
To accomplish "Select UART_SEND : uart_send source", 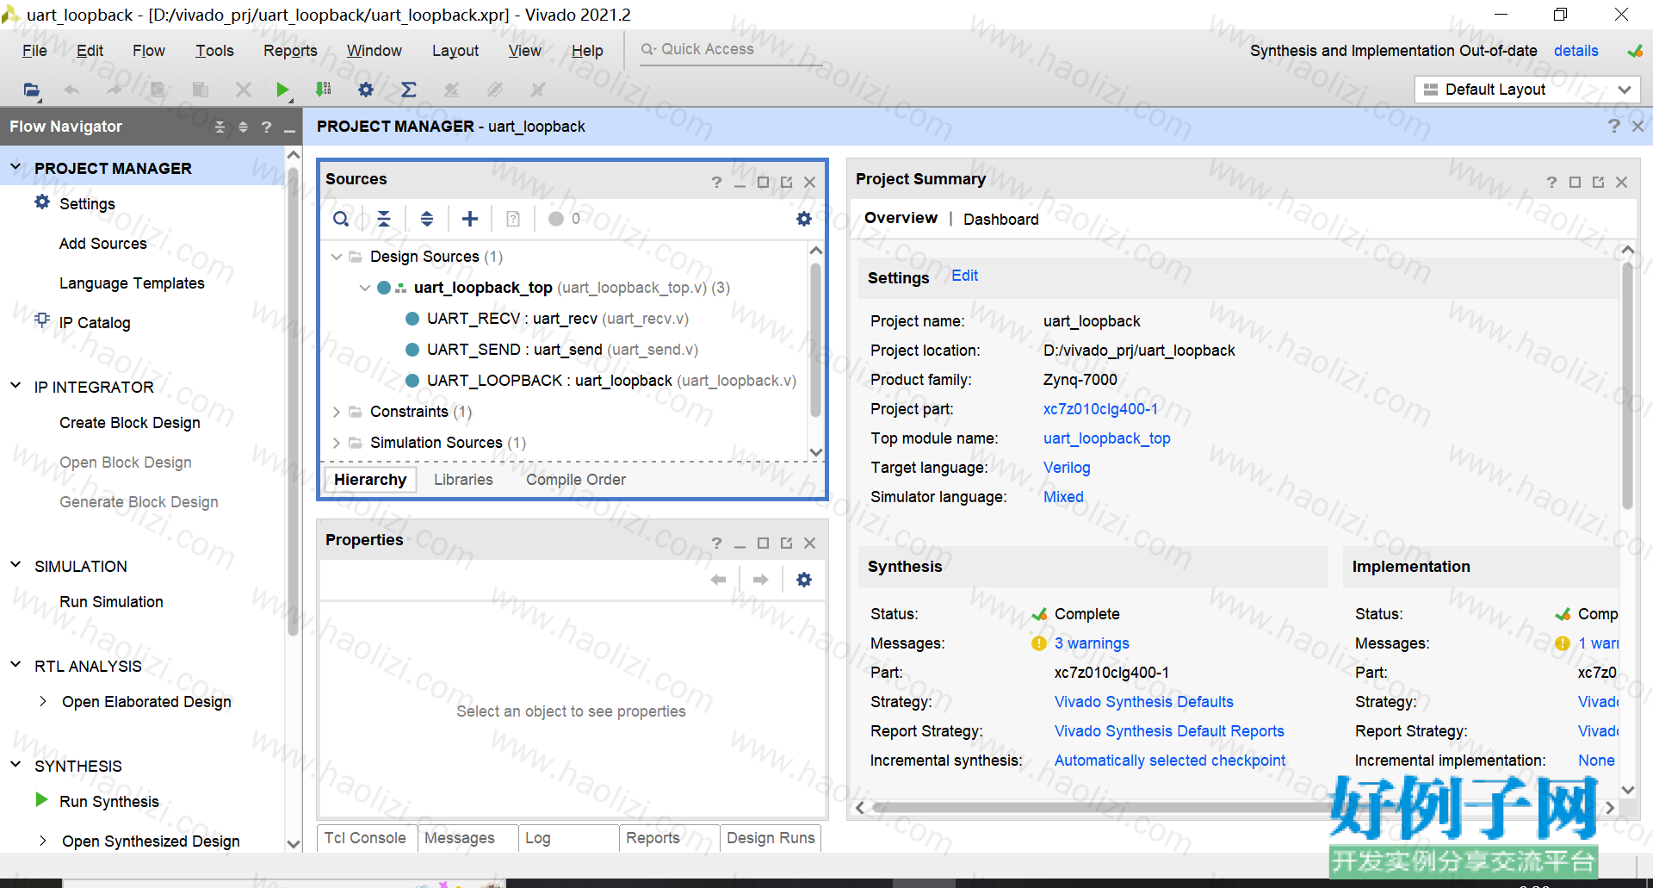I will point(562,350).
